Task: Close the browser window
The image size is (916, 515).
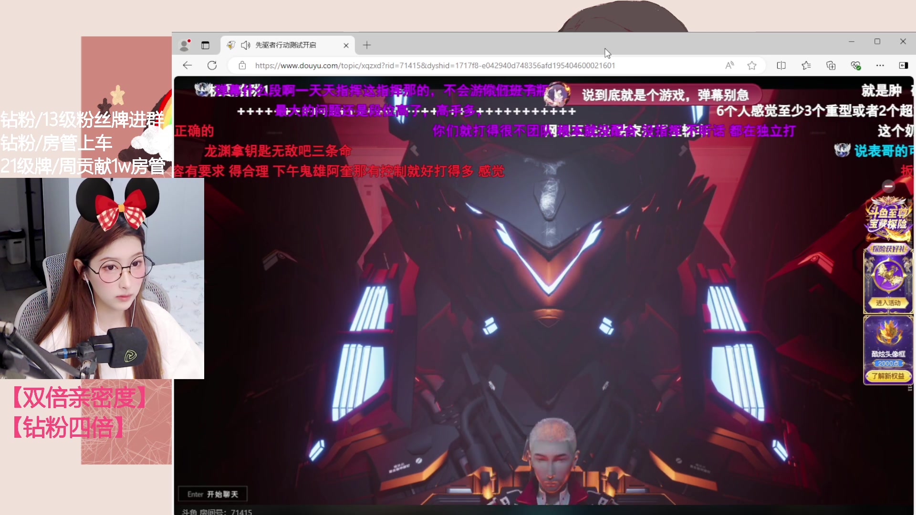Action: [x=903, y=41]
